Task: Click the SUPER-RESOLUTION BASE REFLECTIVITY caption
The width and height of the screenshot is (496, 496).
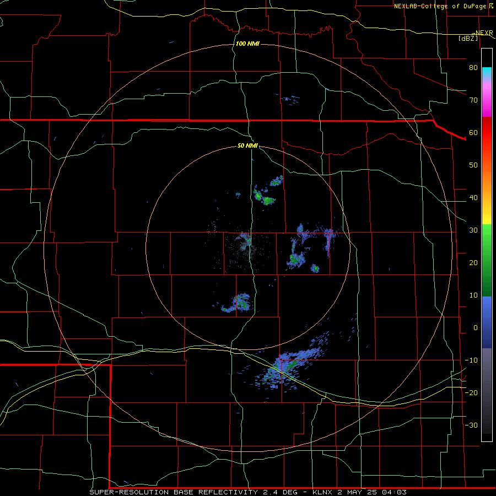Action: 174,492
